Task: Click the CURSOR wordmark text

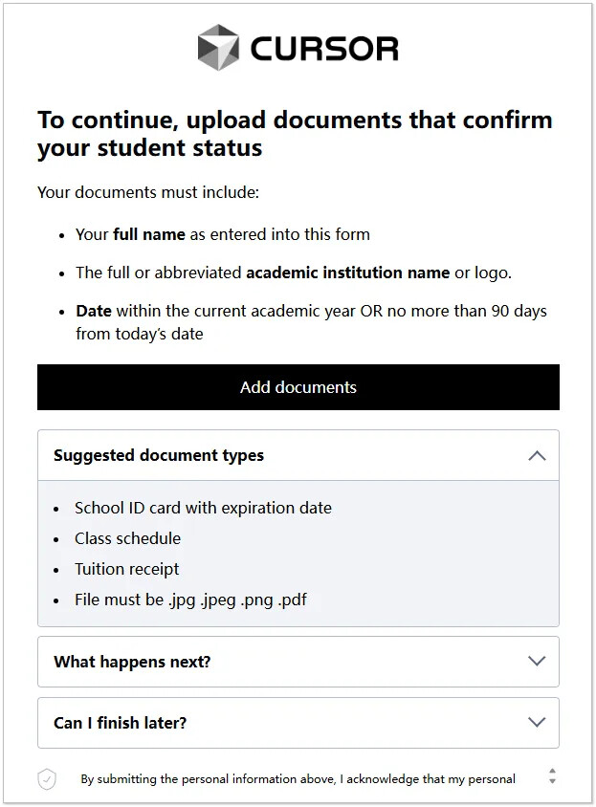Action: pyautogui.click(x=324, y=49)
